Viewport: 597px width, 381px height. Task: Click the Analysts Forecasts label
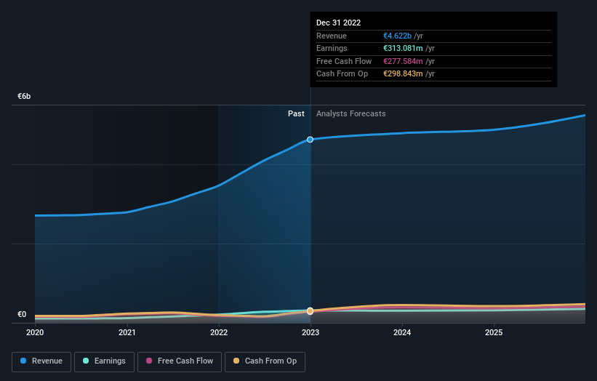351,114
